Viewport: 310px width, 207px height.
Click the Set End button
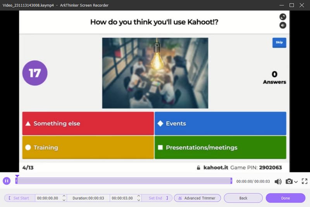pyautogui.click(x=157, y=198)
